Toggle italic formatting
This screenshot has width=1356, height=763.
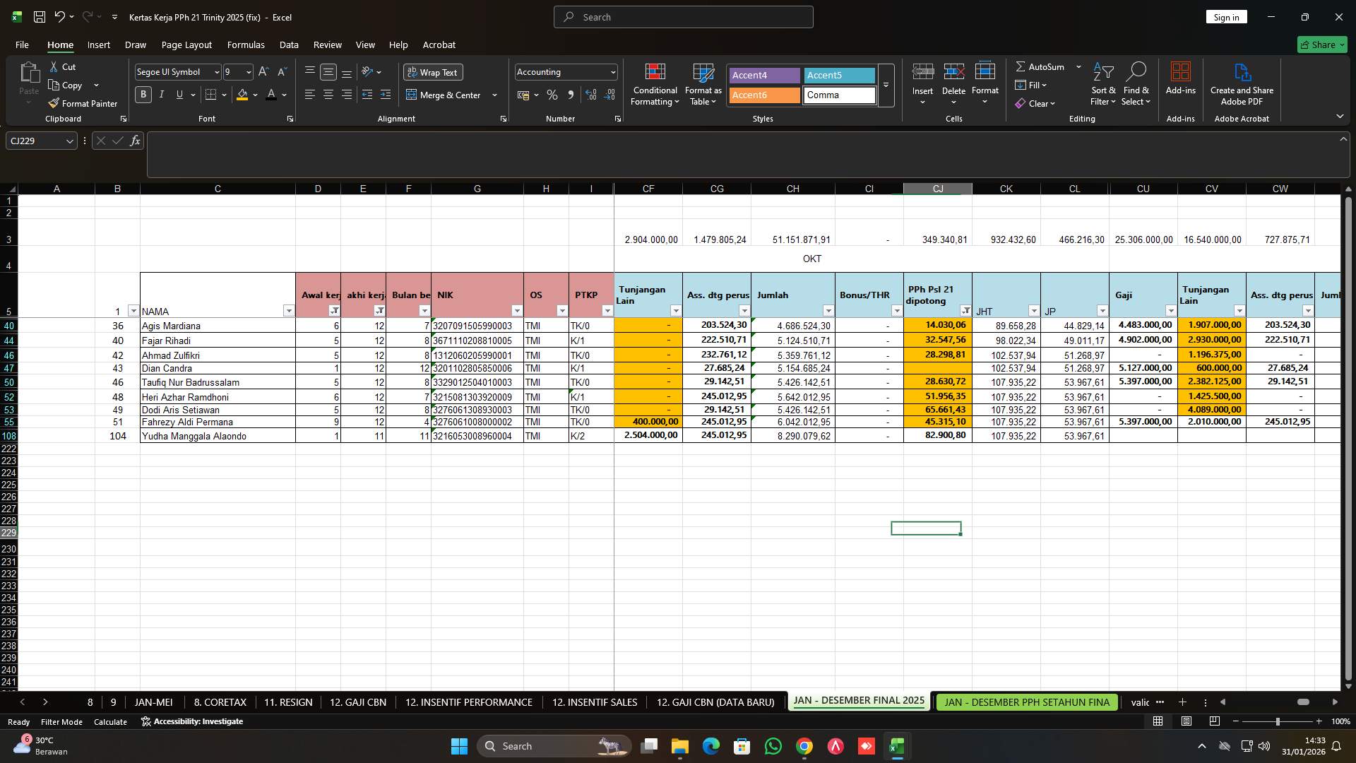tap(161, 94)
